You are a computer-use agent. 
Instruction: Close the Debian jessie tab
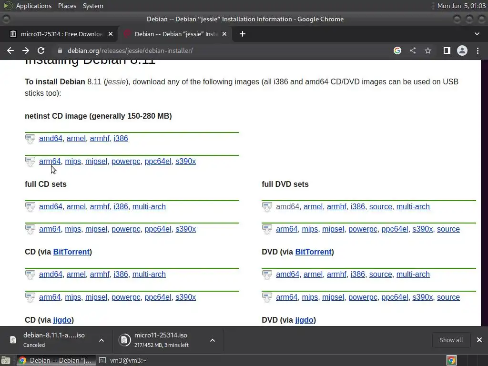(x=224, y=34)
